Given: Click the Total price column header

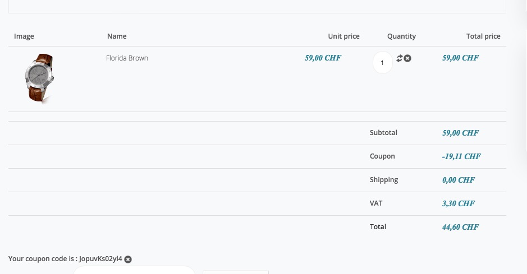Looking at the screenshot, I should [x=483, y=36].
